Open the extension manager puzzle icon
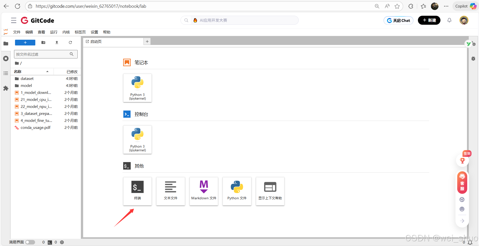Screen dimensions: 479x246 (6, 88)
